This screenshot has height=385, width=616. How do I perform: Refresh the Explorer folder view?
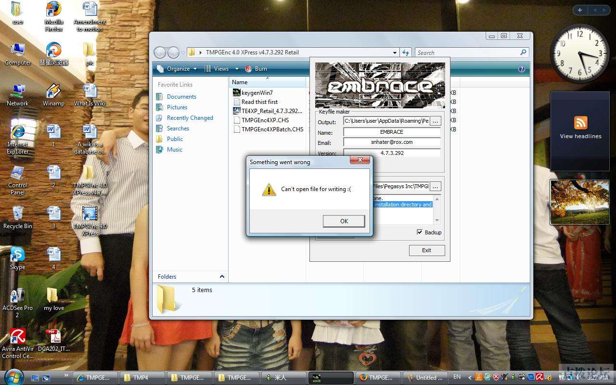(406, 52)
